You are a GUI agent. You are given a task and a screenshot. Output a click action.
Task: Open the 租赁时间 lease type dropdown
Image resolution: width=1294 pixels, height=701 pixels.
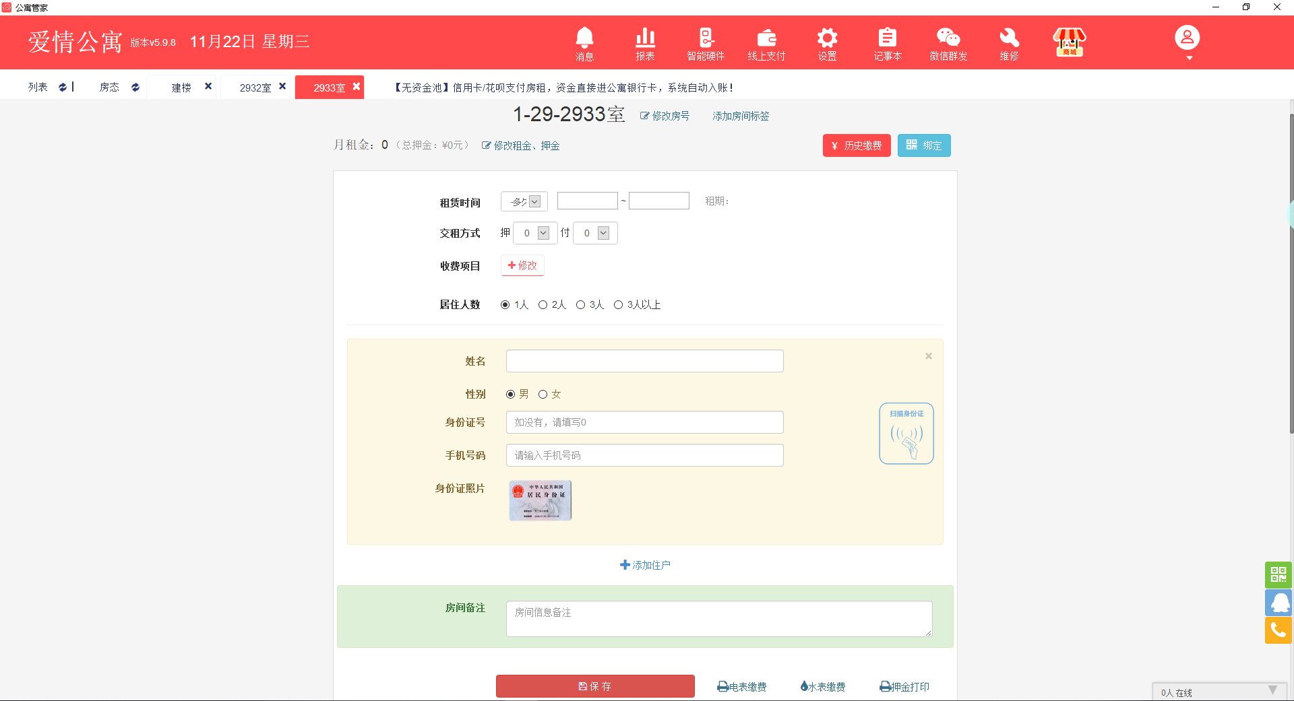(x=524, y=201)
